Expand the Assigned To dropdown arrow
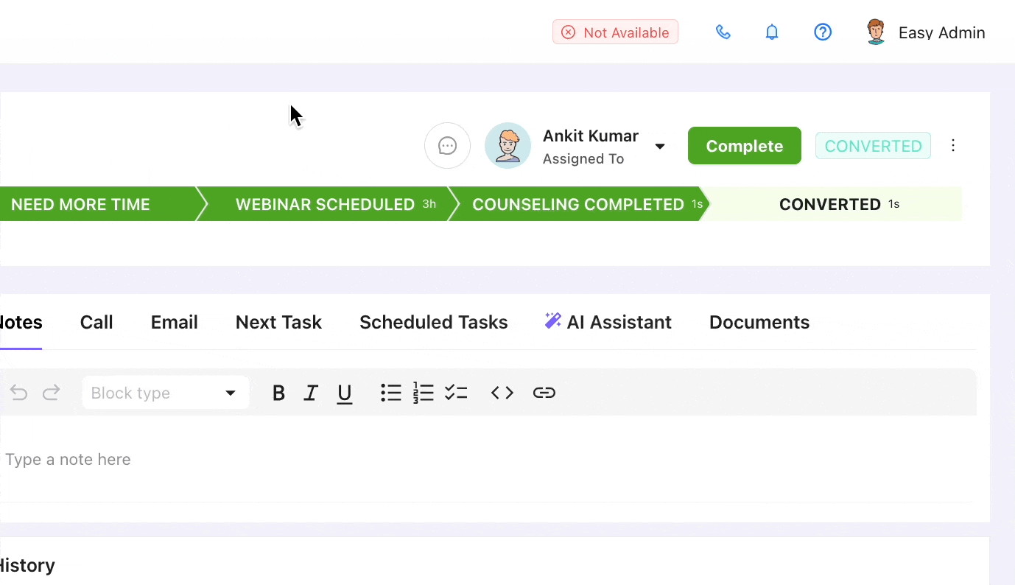Viewport: 1015px width, 585px height. 660,146
